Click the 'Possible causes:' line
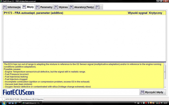The height and width of the screenshot is (105, 169). 13,69
